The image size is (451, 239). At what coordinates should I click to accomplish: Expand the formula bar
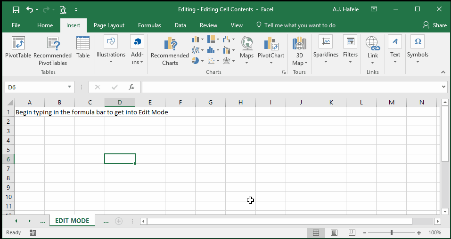tap(443, 87)
